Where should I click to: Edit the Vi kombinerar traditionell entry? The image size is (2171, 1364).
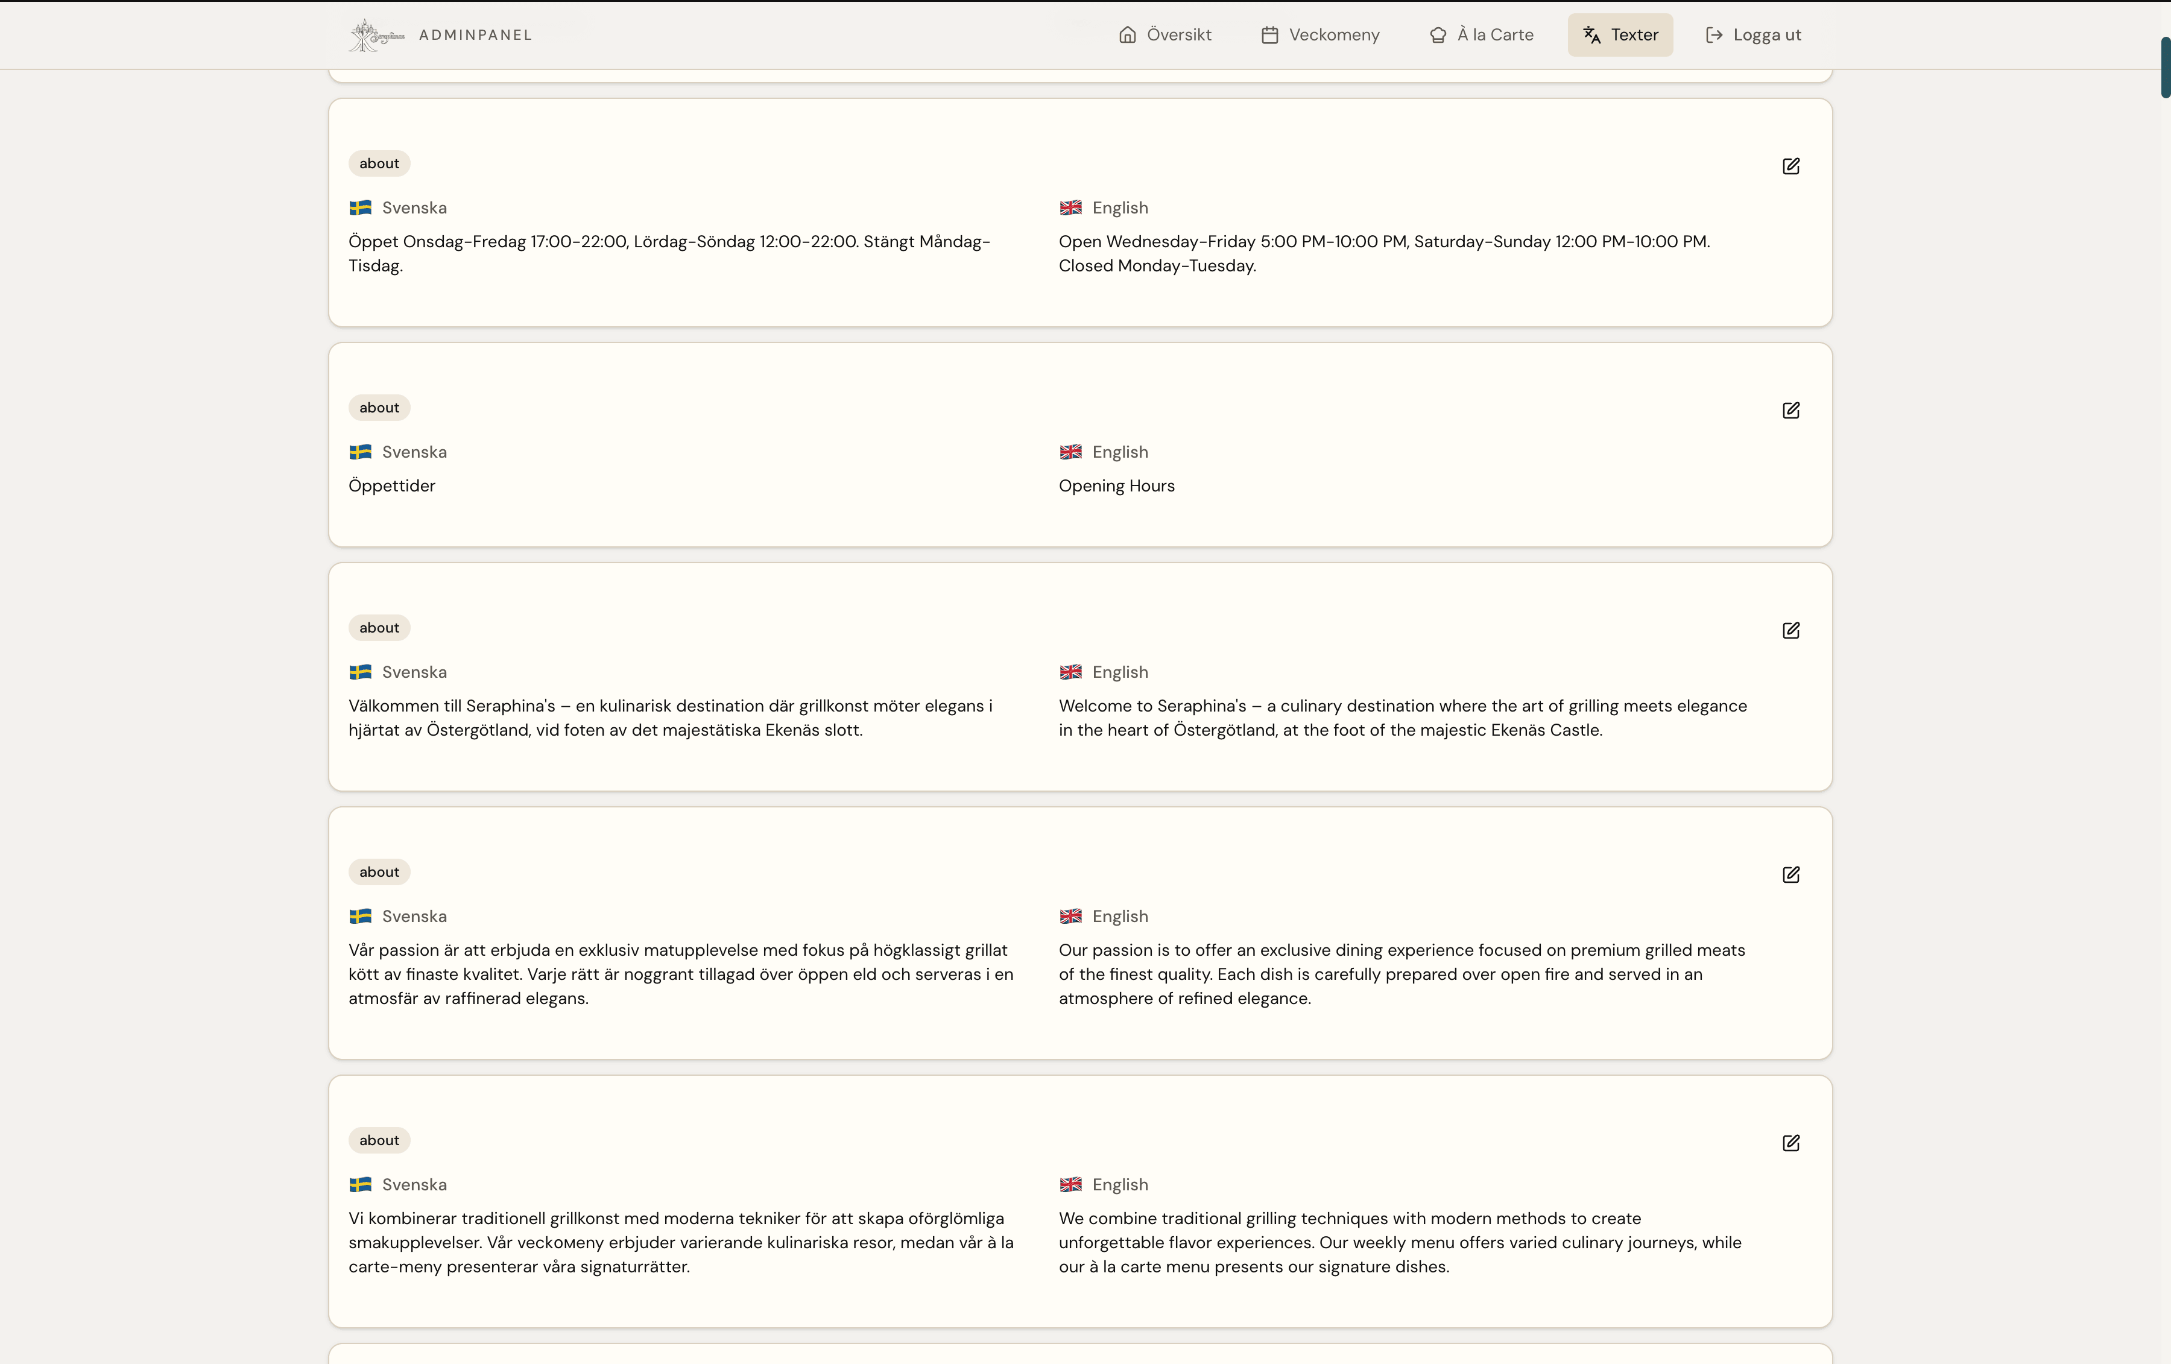pyautogui.click(x=1790, y=1143)
